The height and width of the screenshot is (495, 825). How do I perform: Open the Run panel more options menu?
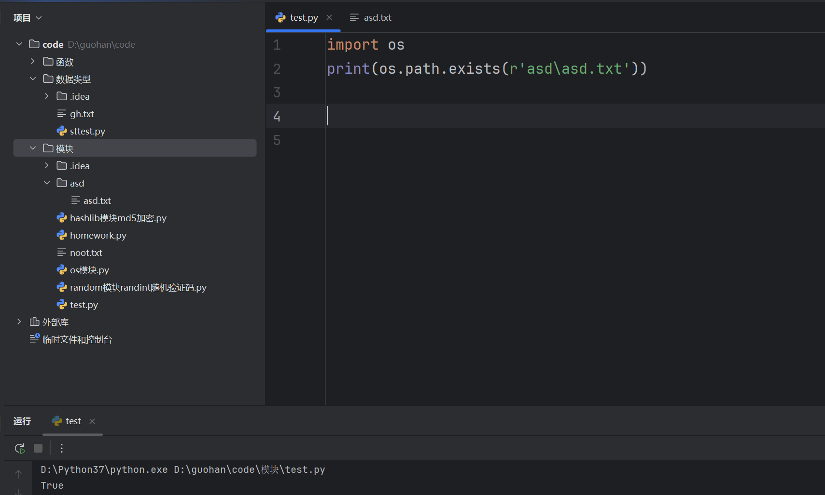[62, 448]
